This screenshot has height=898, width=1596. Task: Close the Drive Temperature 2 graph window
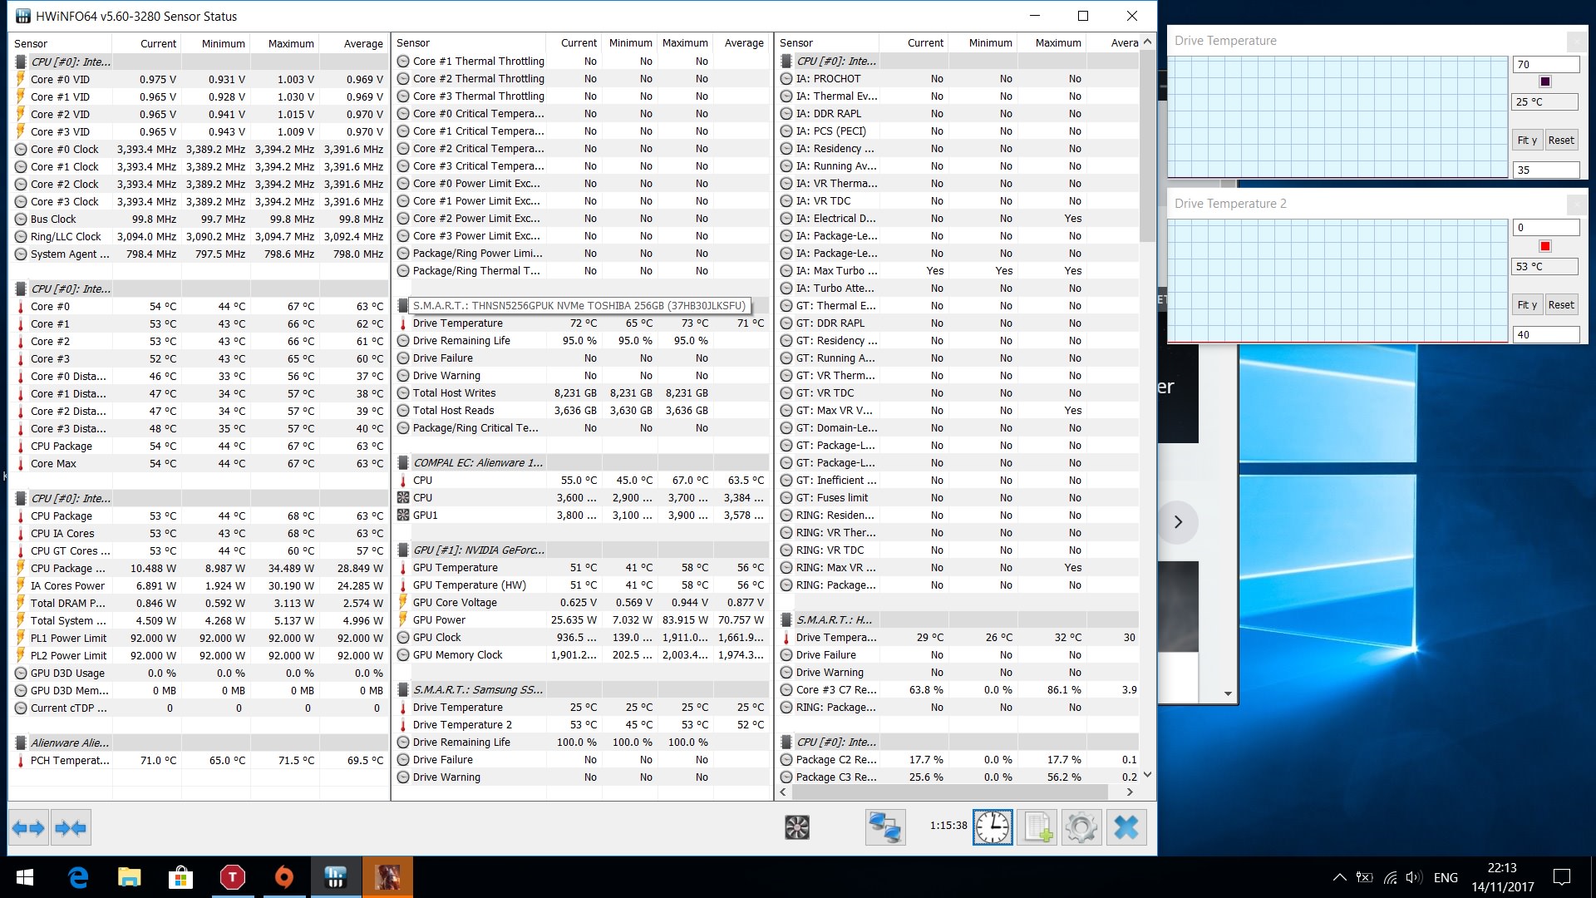(x=1577, y=204)
